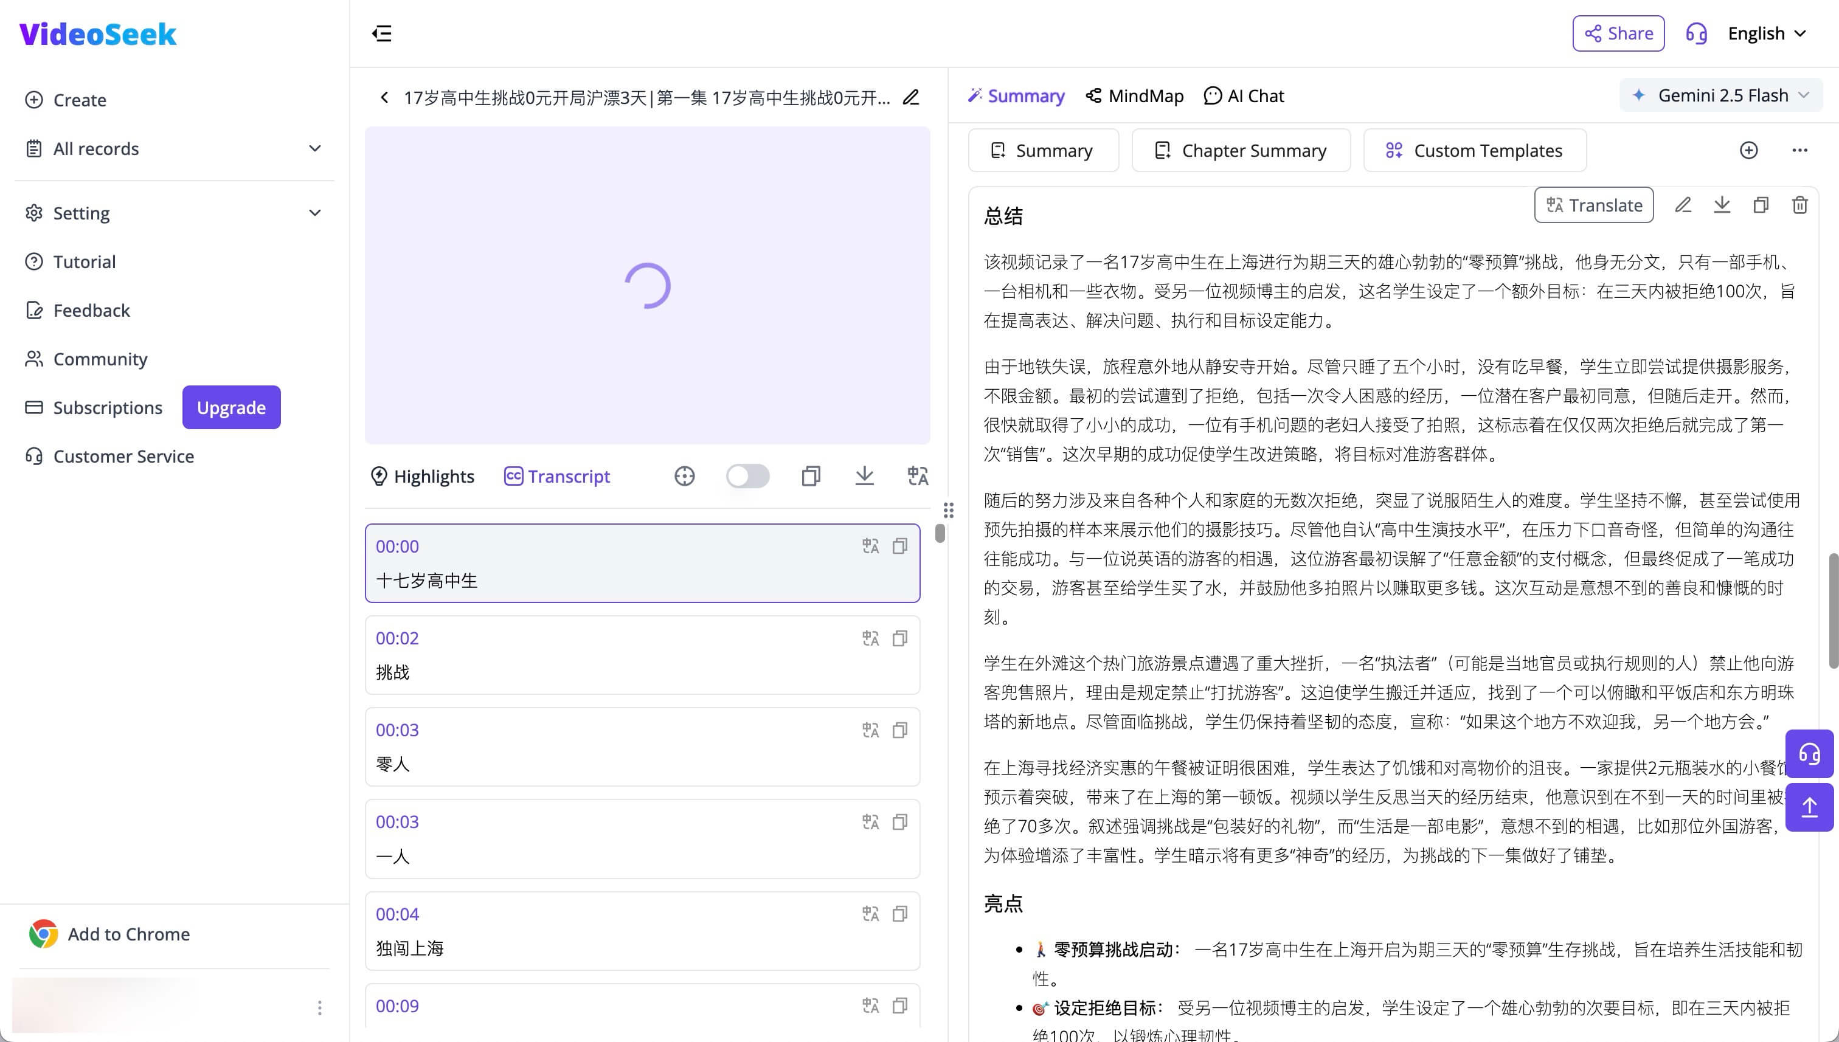Collapse the left sidebar
Viewport: 1839px width, 1042px height.
click(381, 33)
